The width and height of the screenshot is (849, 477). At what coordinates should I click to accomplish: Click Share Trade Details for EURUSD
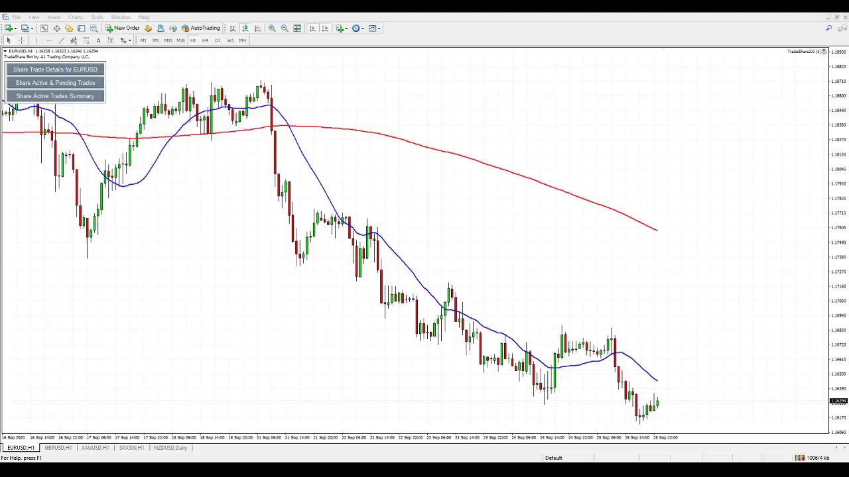[55, 70]
